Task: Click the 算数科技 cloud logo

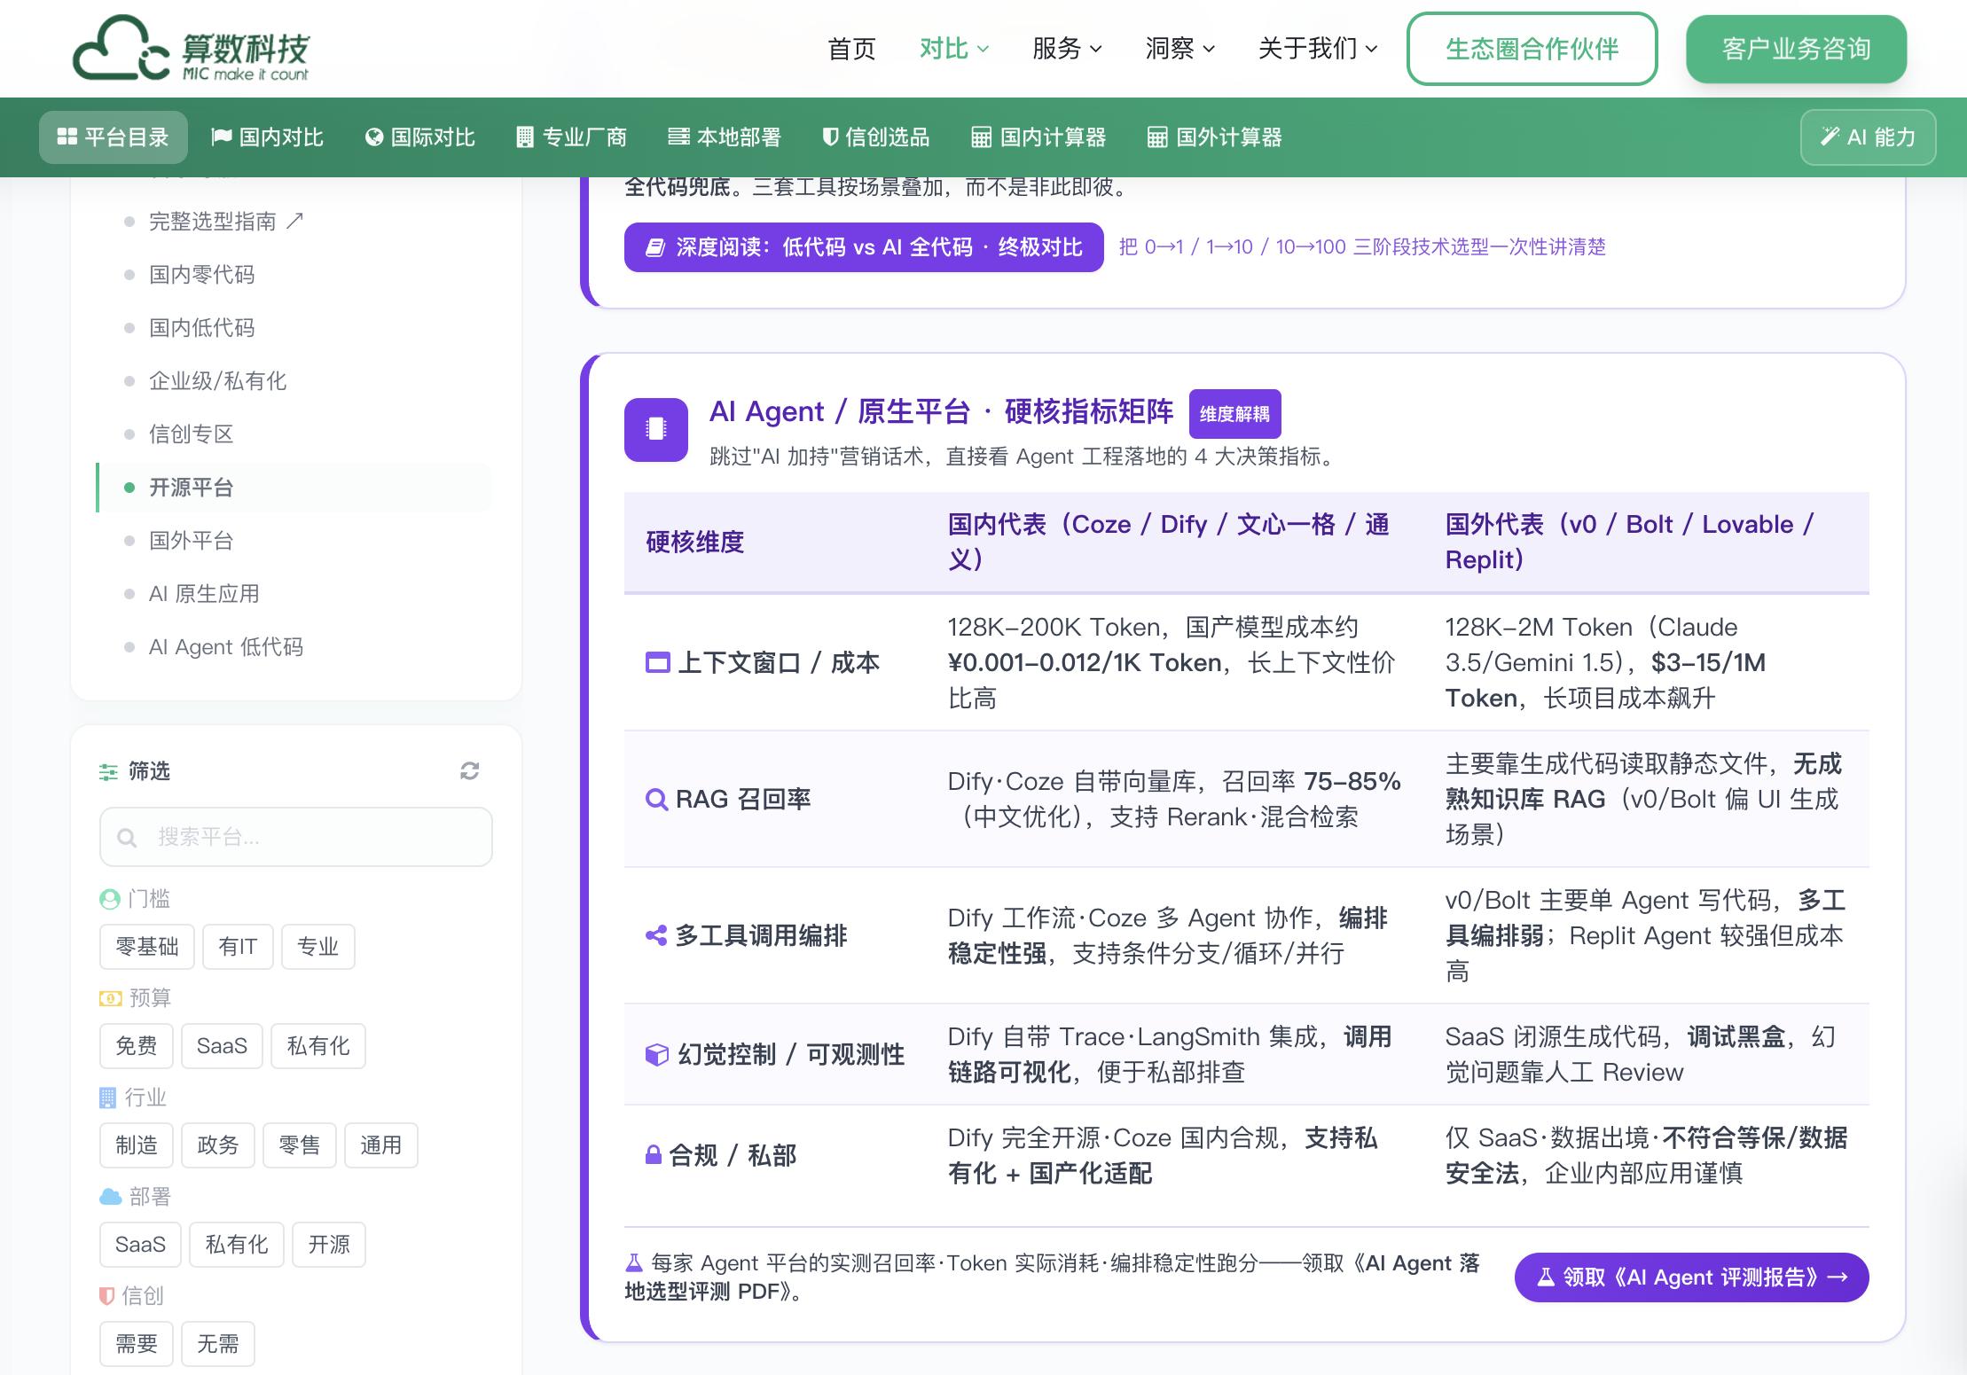Action: pos(192,49)
